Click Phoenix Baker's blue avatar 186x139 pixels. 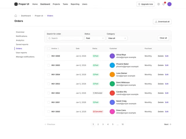[x=112, y=65]
